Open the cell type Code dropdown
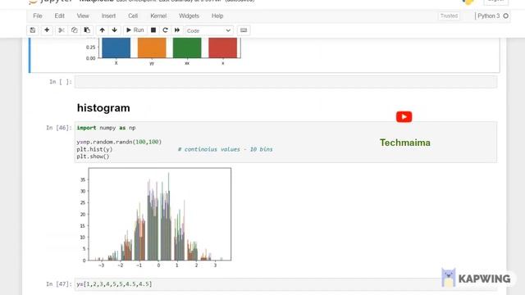This screenshot has width=525, height=295. point(209,31)
